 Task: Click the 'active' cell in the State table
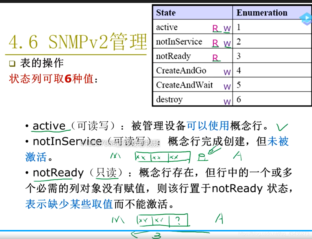(x=193, y=27)
